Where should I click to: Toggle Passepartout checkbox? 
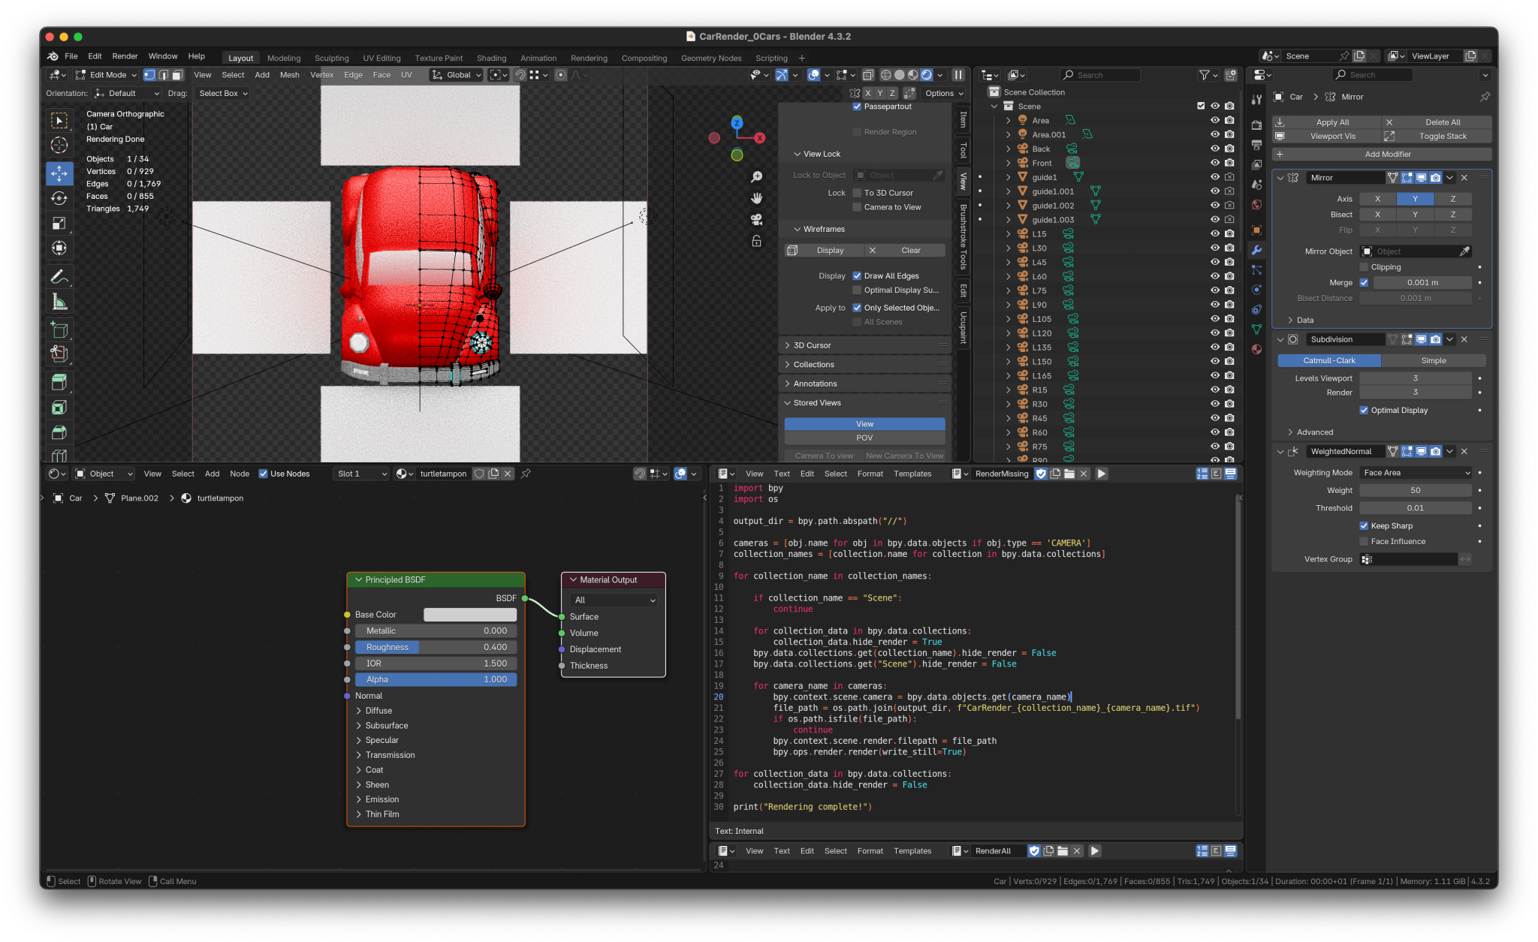point(857,107)
